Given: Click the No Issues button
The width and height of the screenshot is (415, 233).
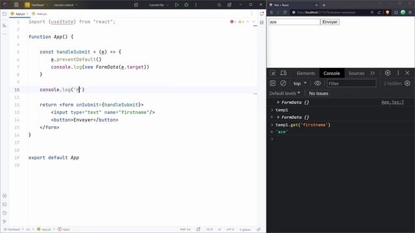Looking at the screenshot, I should click(318, 93).
